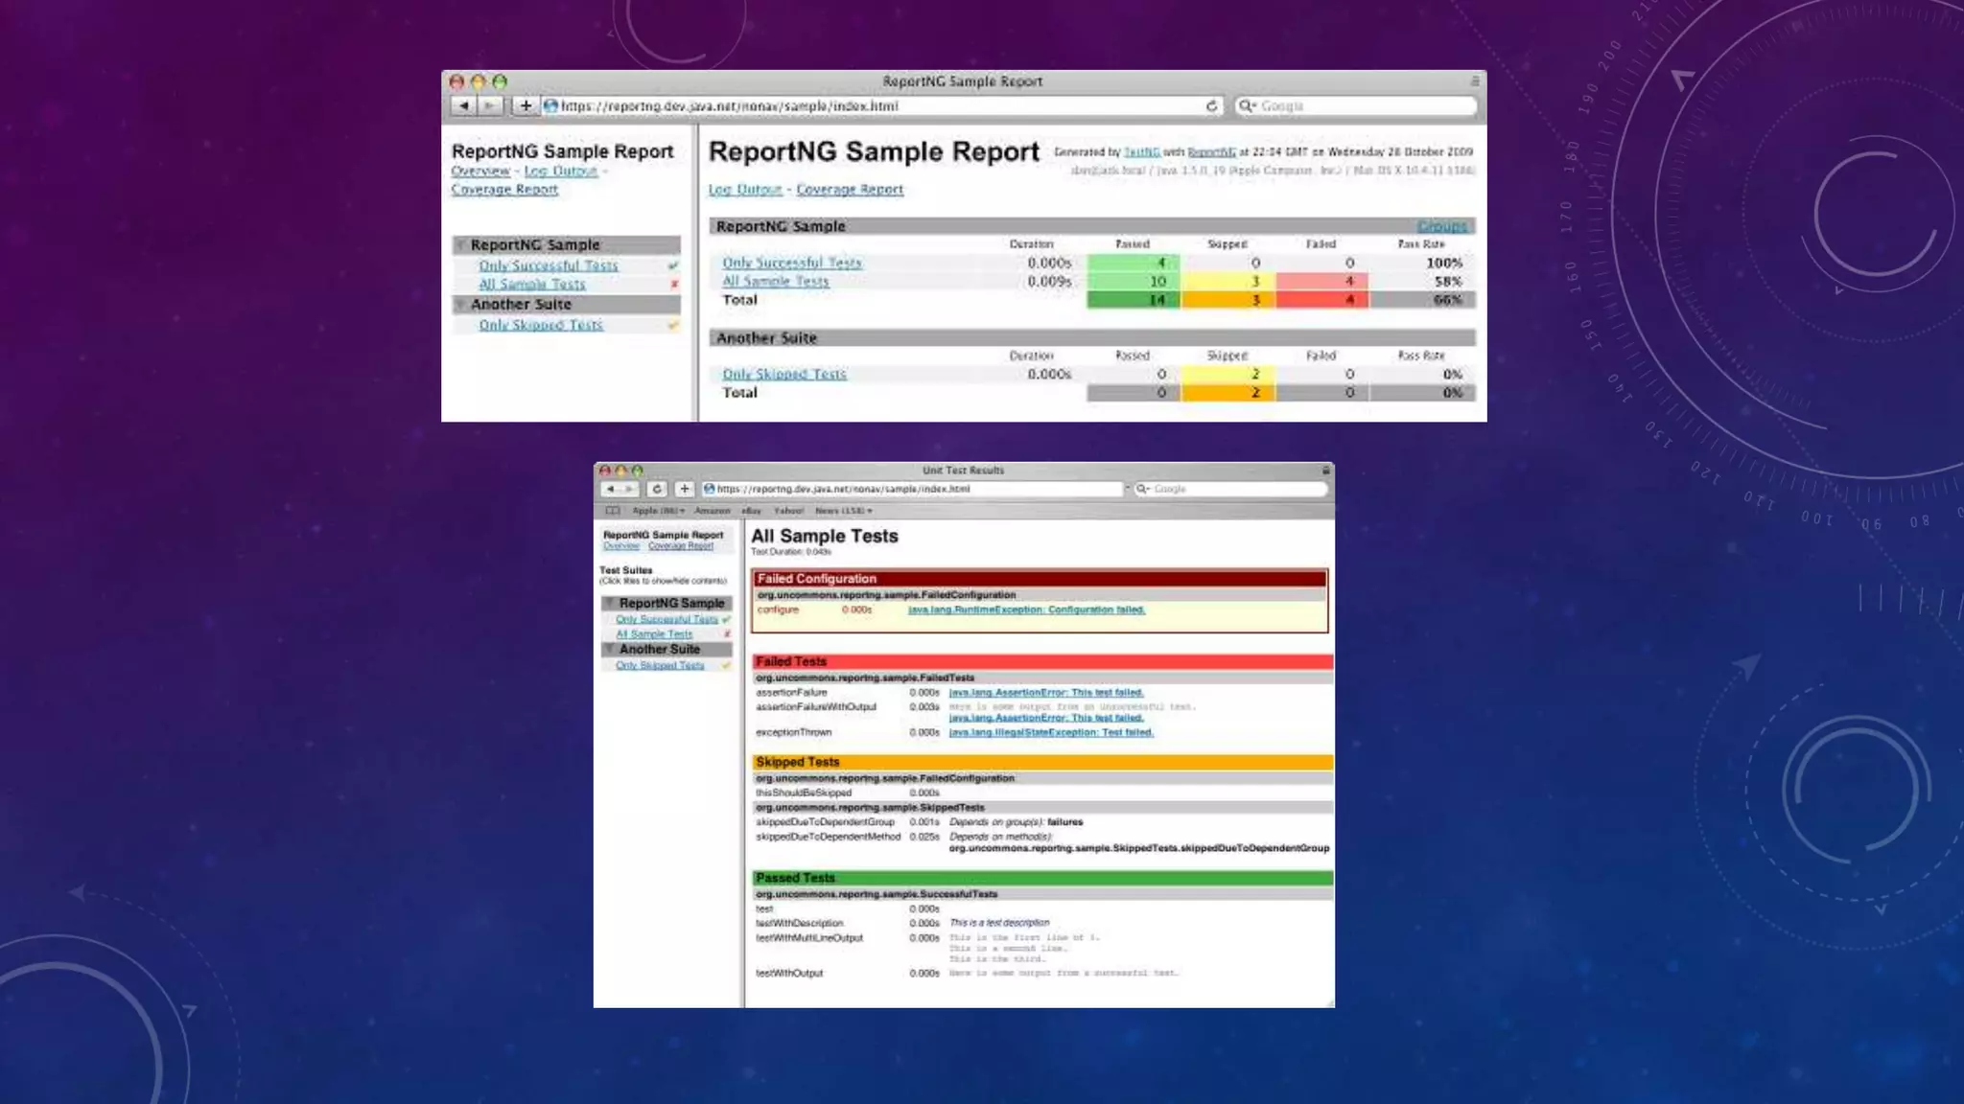This screenshot has height=1104, width=1964.
Task: Click testWithMultiLineOutput test name
Action: 809,938
